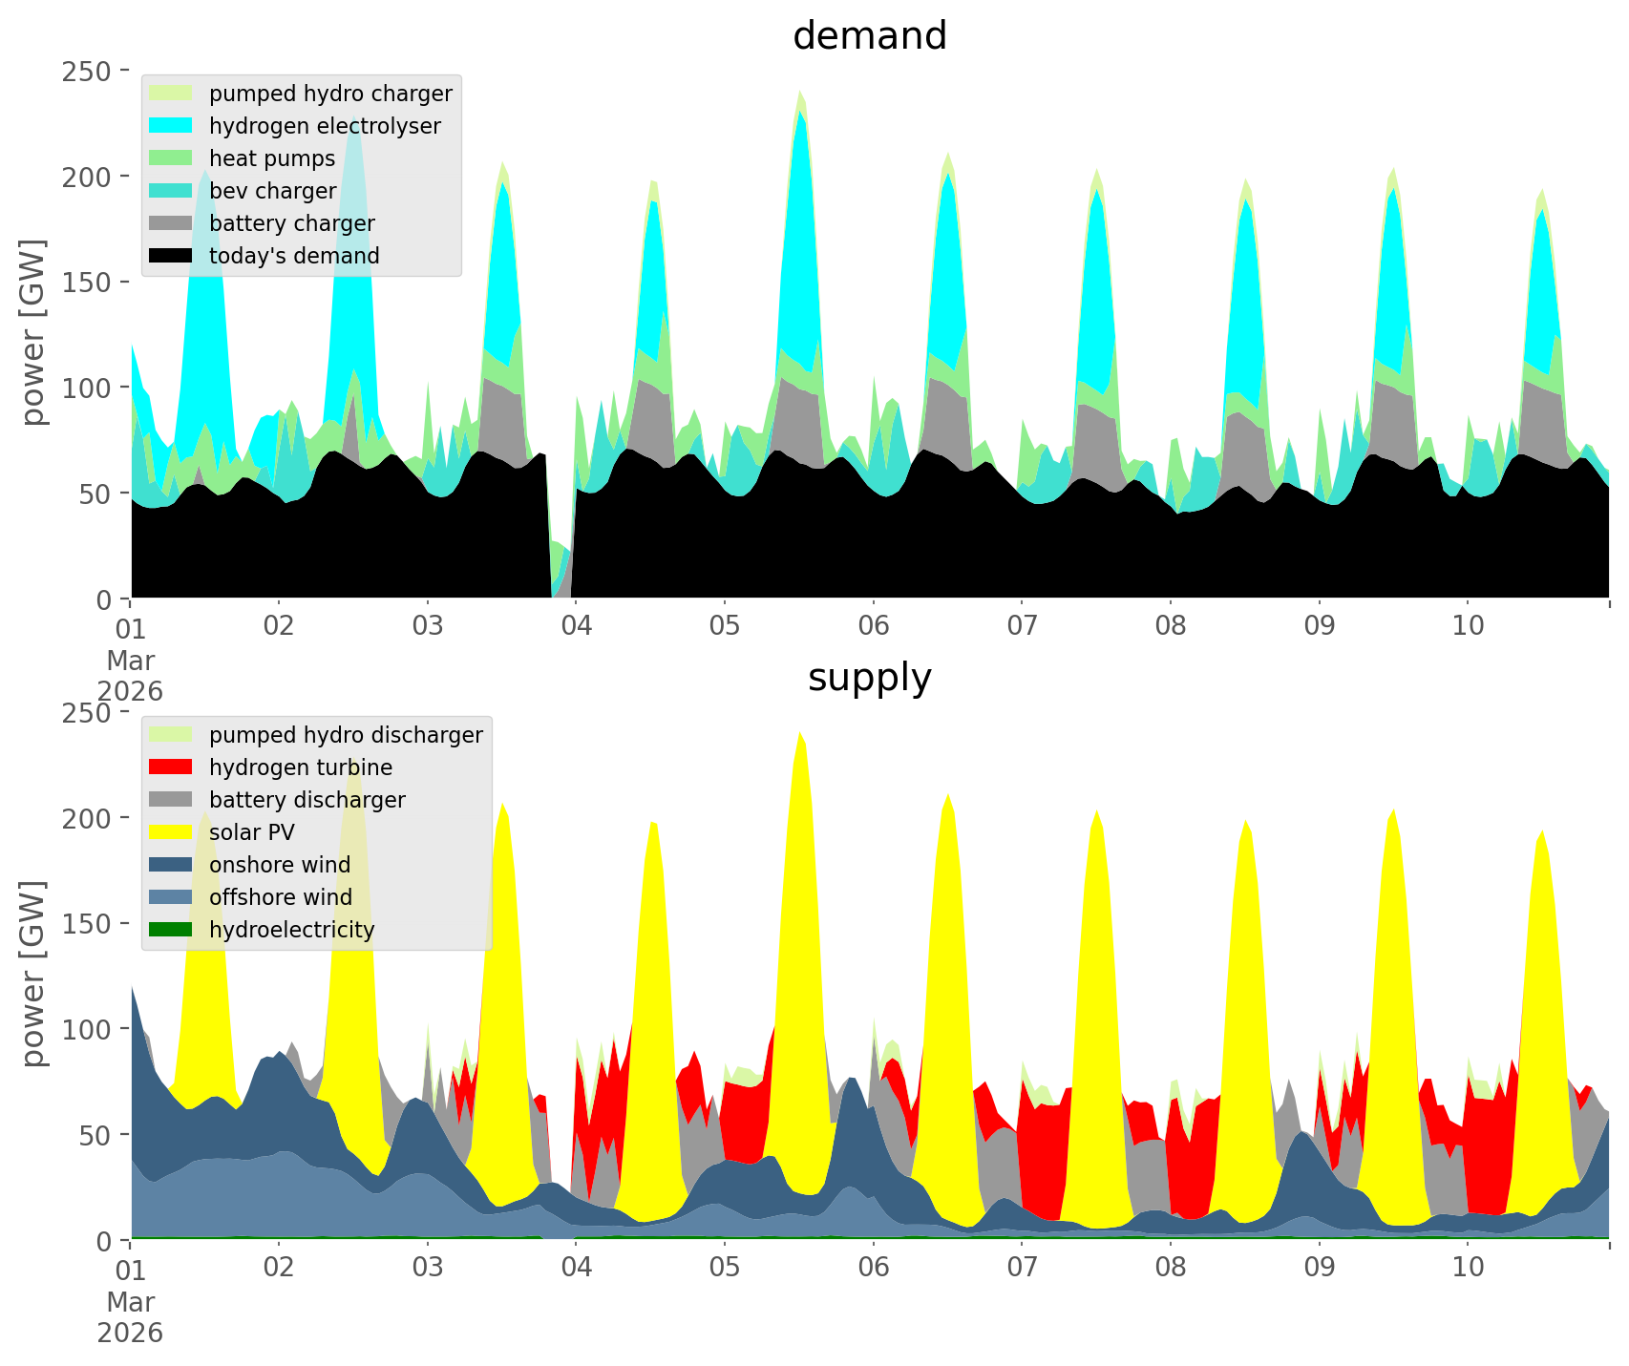
Task: Select day 05 on the demand chart x-axis
Action: tap(725, 627)
